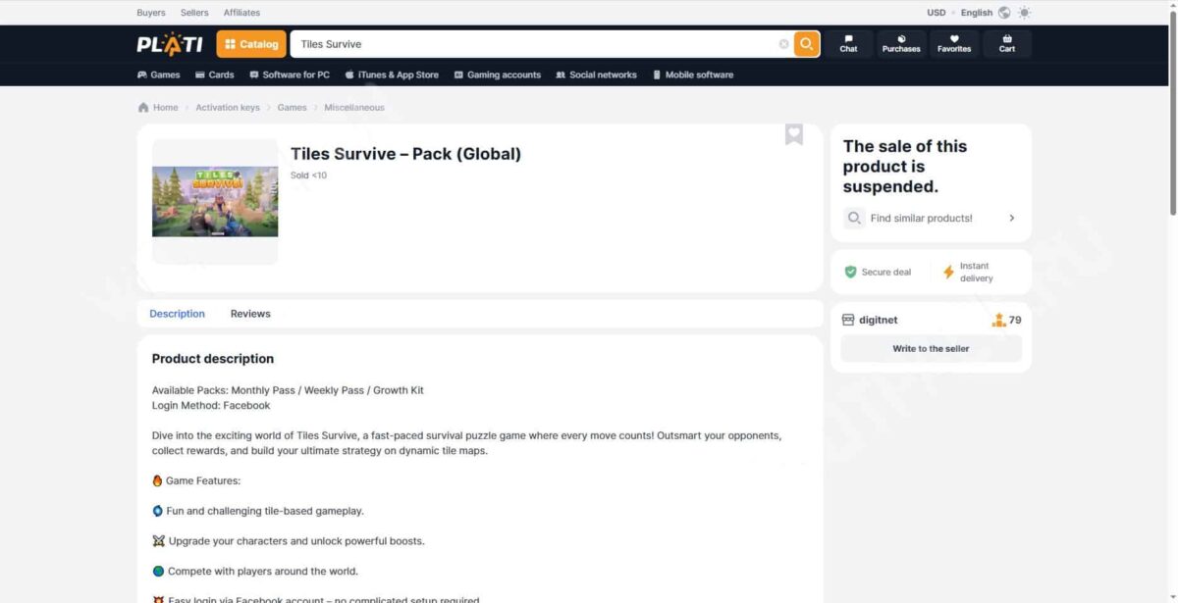
Task: Open the shopping Cart
Action: [x=1006, y=44]
